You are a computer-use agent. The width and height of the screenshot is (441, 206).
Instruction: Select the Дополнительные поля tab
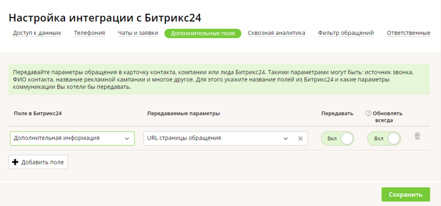tap(203, 34)
